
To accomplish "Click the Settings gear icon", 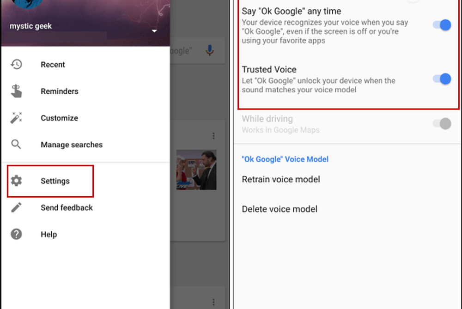I will click(17, 181).
